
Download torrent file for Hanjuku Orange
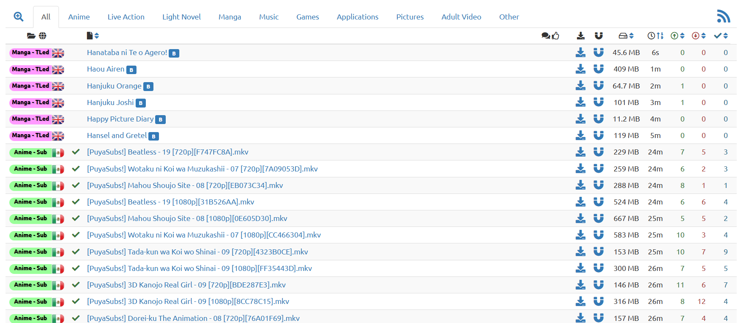point(580,86)
